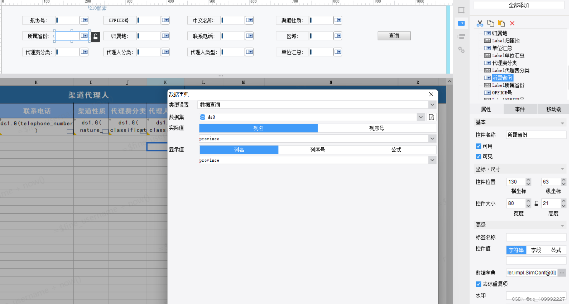Image resolution: width=569 pixels, height=304 pixels.
Task: Click the lock icon beside 所属省份 widget
Action: pyautogui.click(x=95, y=37)
